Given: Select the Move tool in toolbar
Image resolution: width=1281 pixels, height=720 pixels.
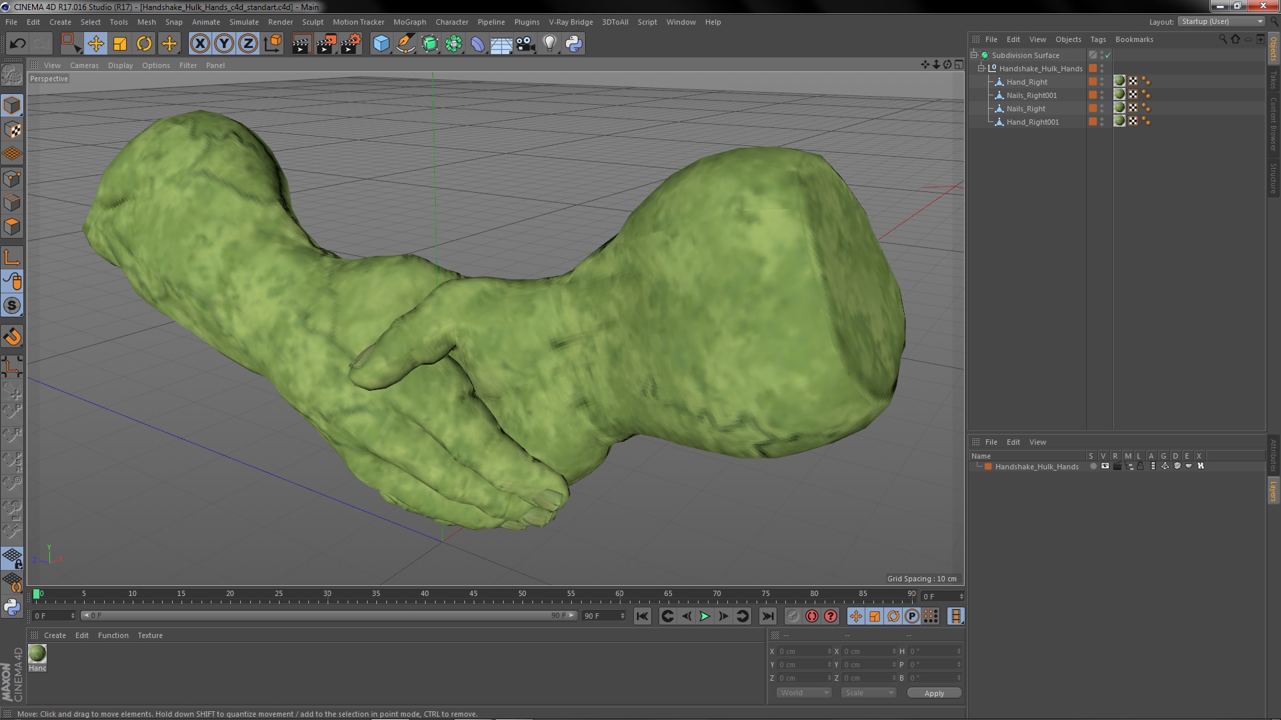Looking at the screenshot, I should (x=95, y=44).
